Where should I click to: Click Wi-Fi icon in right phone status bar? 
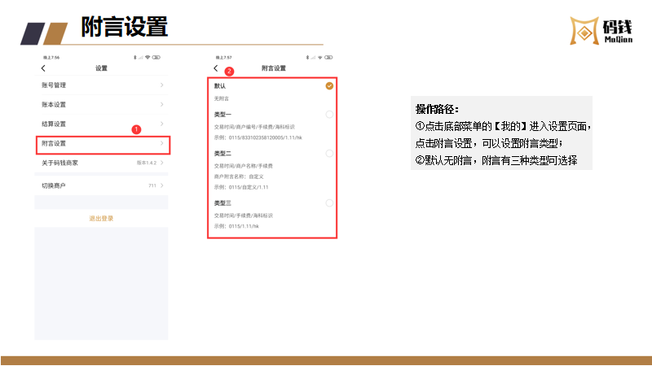[x=320, y=57]
